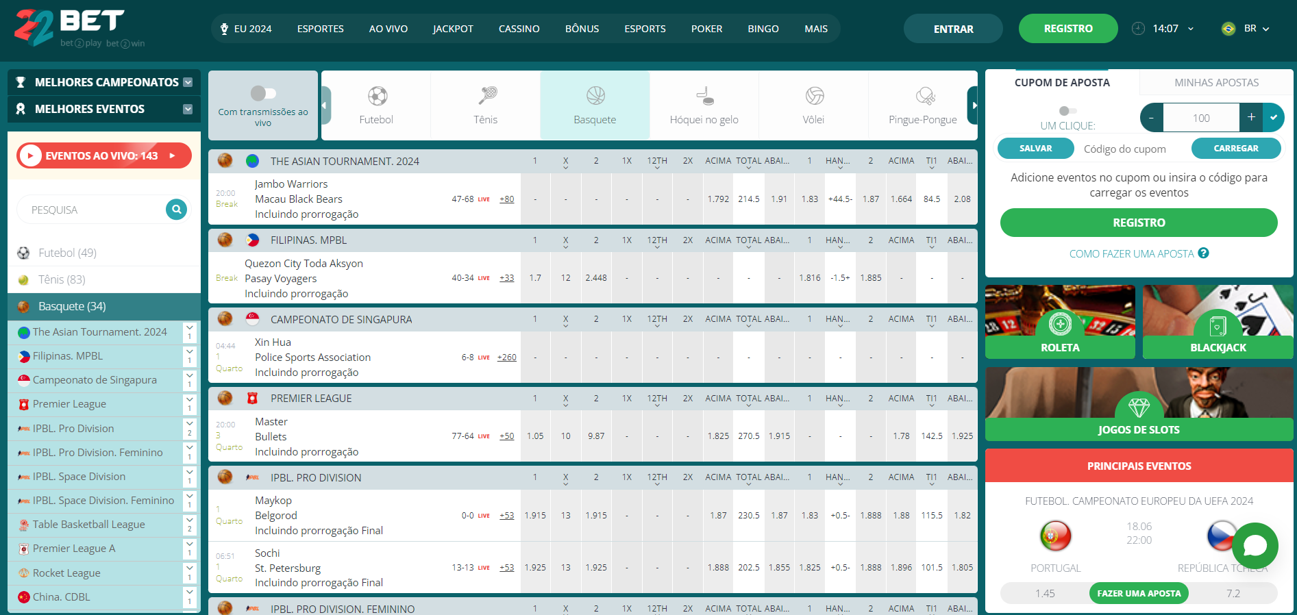The width and height of the screenshot is (1297, 615).
Task: Click Fazer uma aposta button
Action: (1139, 593)
